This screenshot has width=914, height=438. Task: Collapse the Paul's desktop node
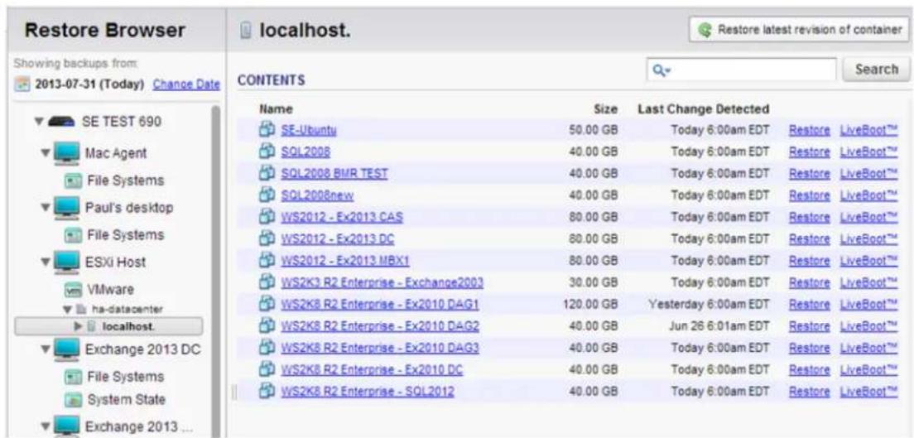[46, 209]
